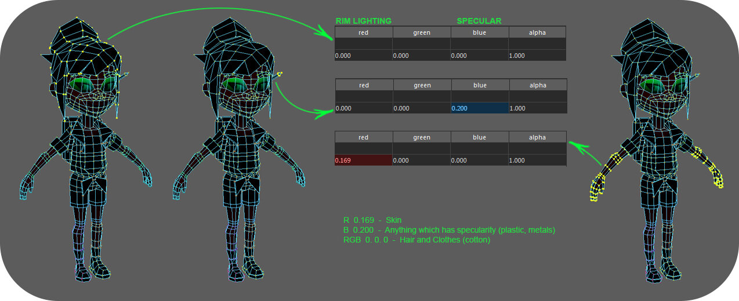Click the 'SPECULAR' heading text

[x=479, y=21]
